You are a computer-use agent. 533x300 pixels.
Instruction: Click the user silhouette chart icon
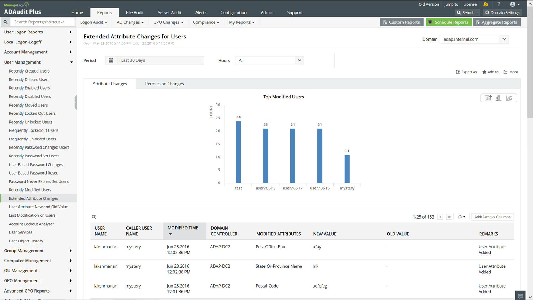click(x=499, y=98)
